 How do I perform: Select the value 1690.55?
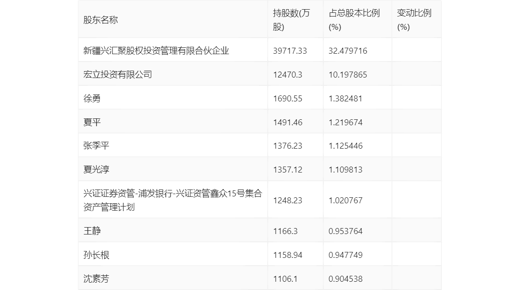click(288, 99)
